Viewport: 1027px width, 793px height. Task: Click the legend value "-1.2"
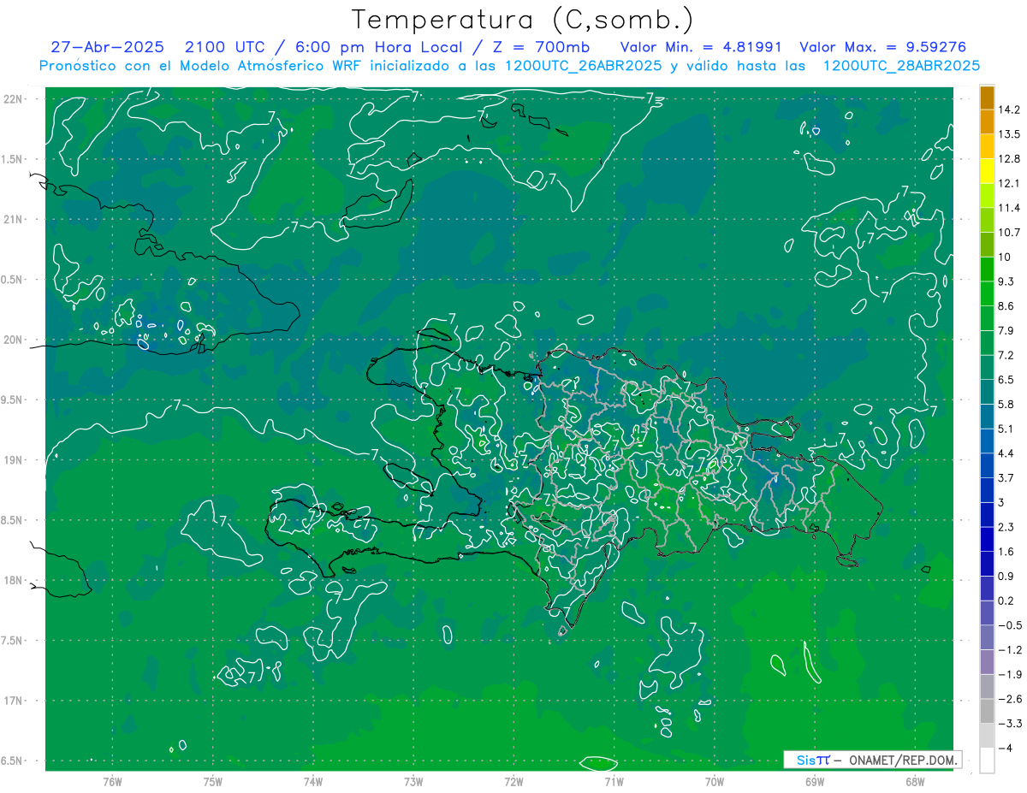pos(1011,650)
